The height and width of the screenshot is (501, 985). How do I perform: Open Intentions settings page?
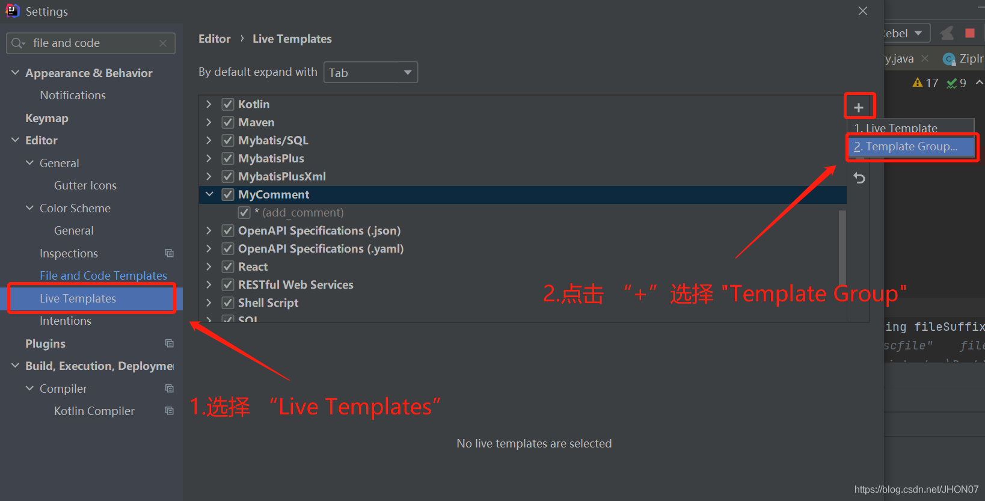click(x=66, y=321)
